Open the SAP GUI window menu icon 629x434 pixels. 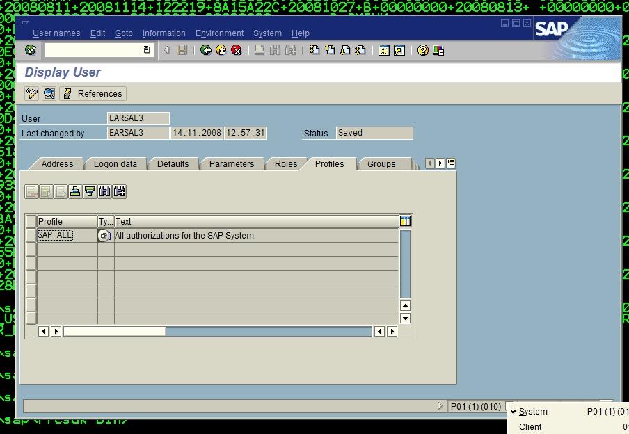(24, 23)
